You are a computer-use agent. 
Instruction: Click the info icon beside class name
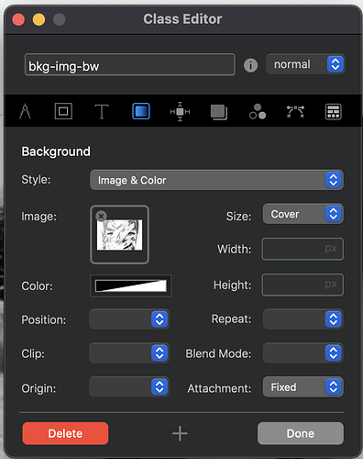coord(250,65)
